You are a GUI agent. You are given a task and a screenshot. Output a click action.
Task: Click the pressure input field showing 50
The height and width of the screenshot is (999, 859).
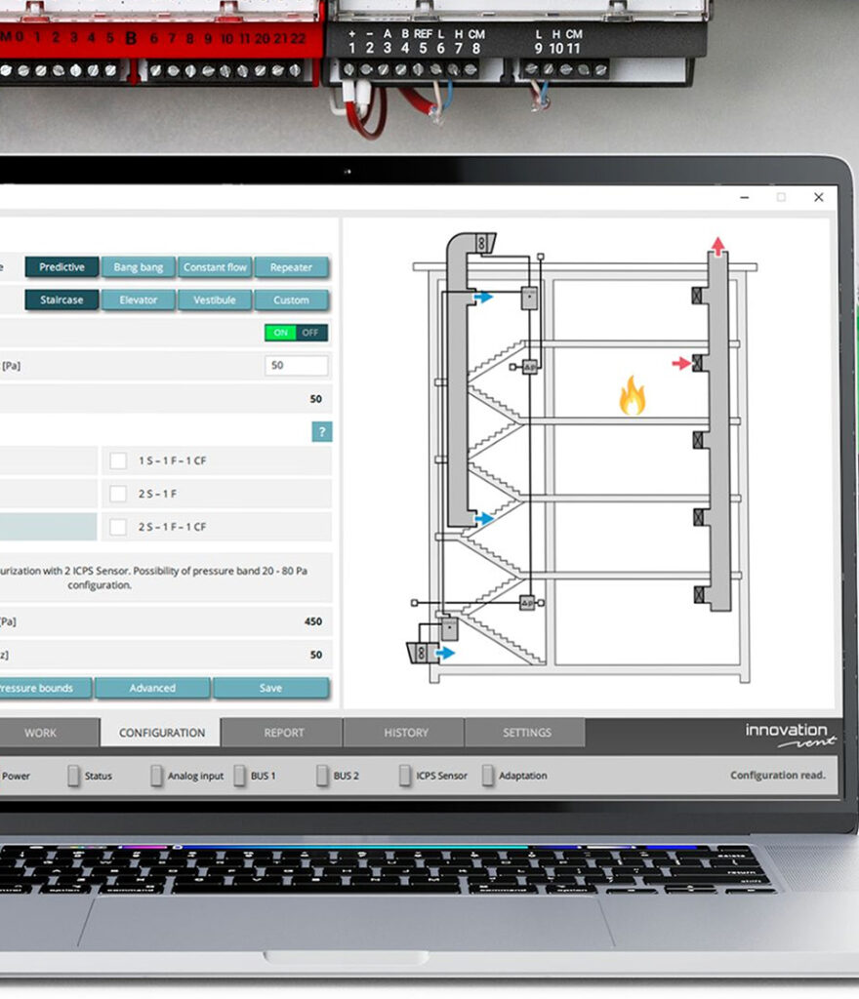[x=296, y=366]
